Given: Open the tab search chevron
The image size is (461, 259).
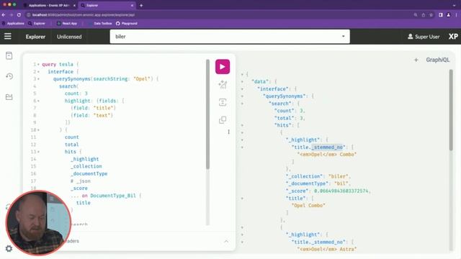Looking at the screenshot, I should click(455, 5).
